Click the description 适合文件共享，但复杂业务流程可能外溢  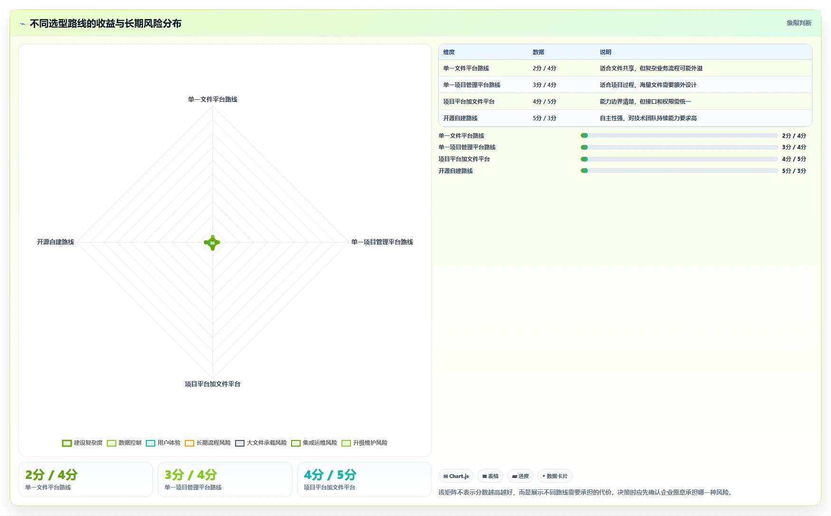click(651, 68)
